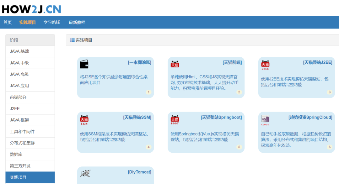Open the 学习路线 menu item

point(52,22)
